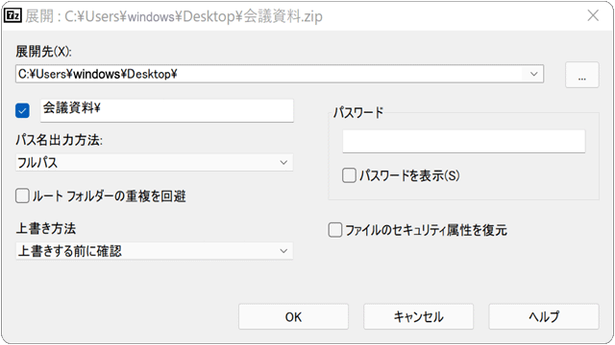Open the パス名出力方法 dropdown showing フルパス
The image size is (615, 345).
154,162
